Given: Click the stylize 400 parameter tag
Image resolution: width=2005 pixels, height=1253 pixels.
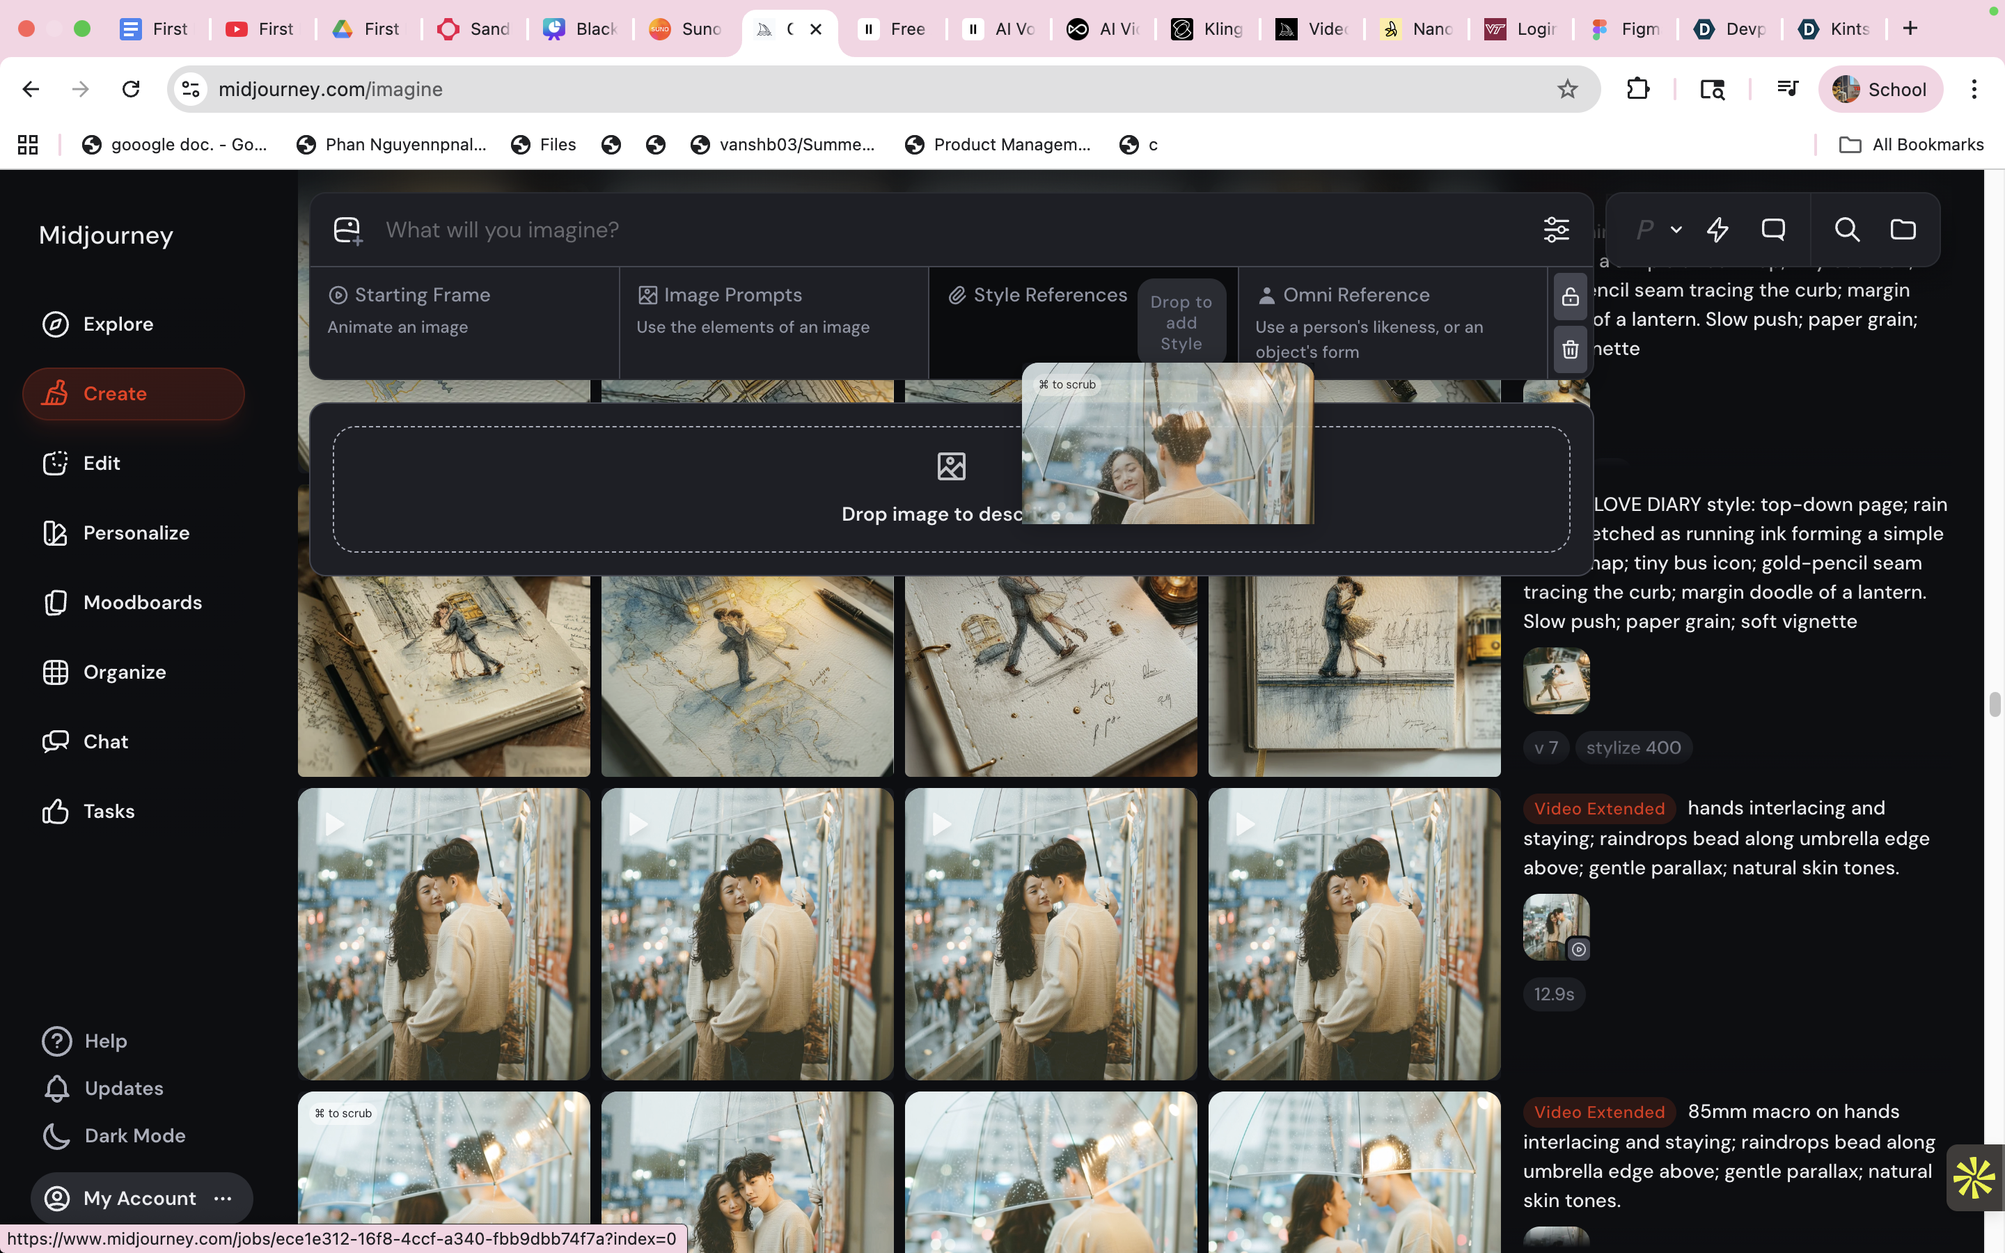Looking at the screenshot, I should 1633,748.
